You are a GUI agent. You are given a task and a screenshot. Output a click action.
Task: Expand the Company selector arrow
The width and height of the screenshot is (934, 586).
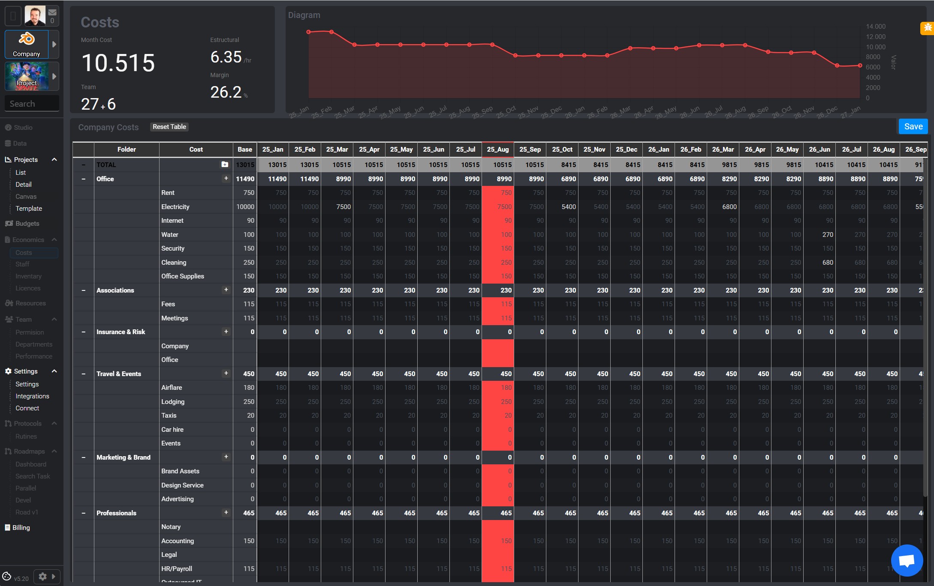click(x=54, y=45)
